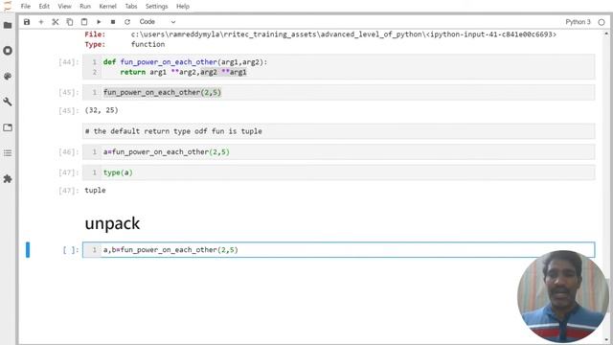Click the tuple output text

(x=95, y=190)
